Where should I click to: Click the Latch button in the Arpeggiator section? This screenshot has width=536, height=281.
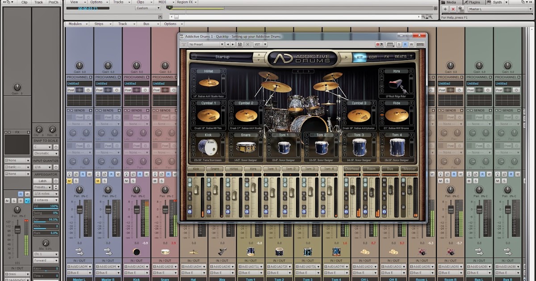pyautogui.click(x=44, y=181)
